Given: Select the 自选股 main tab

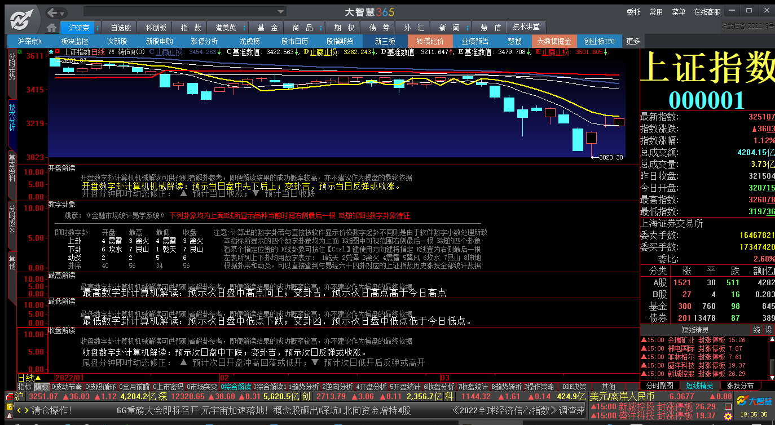Looking at the screenshot, I should [120, 28].
